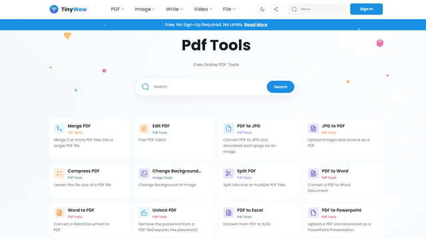Click the Word to PDF icon

[59, 212]
